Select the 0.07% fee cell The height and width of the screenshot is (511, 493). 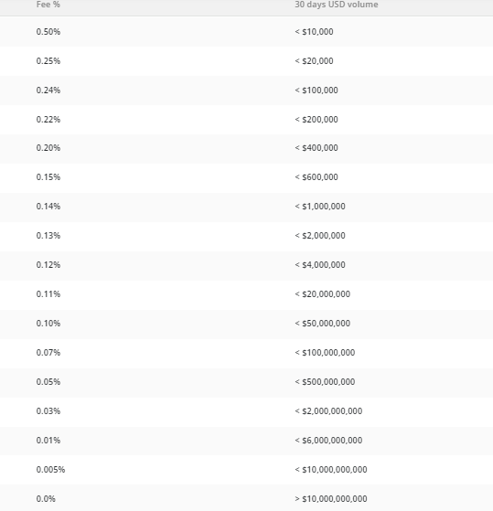48,352
